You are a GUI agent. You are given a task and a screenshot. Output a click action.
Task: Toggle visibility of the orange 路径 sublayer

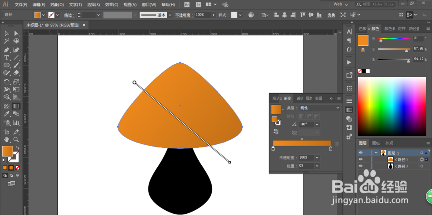[361, 159]
